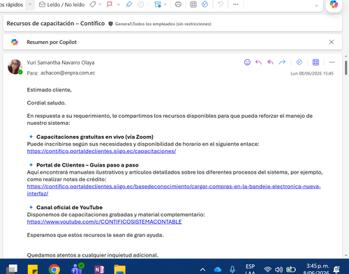Click the subject Recursos de capacitación – Contífico
Screen dimensions: 349x274
56,24
